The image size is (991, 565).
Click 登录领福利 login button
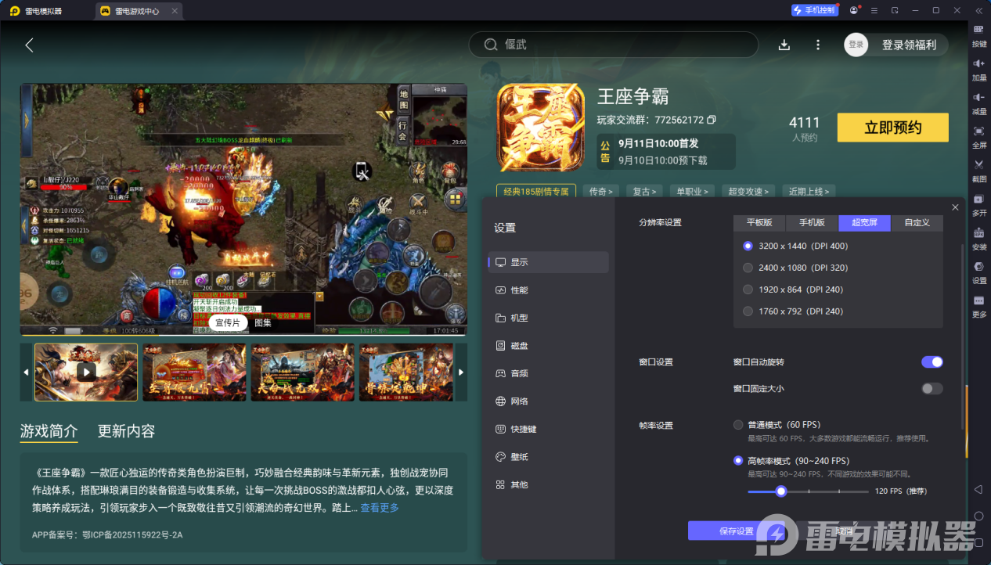[896, 45]
